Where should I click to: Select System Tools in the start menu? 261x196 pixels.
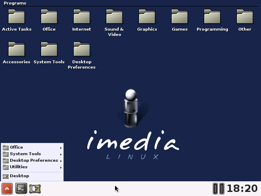[x=25, y=154]
